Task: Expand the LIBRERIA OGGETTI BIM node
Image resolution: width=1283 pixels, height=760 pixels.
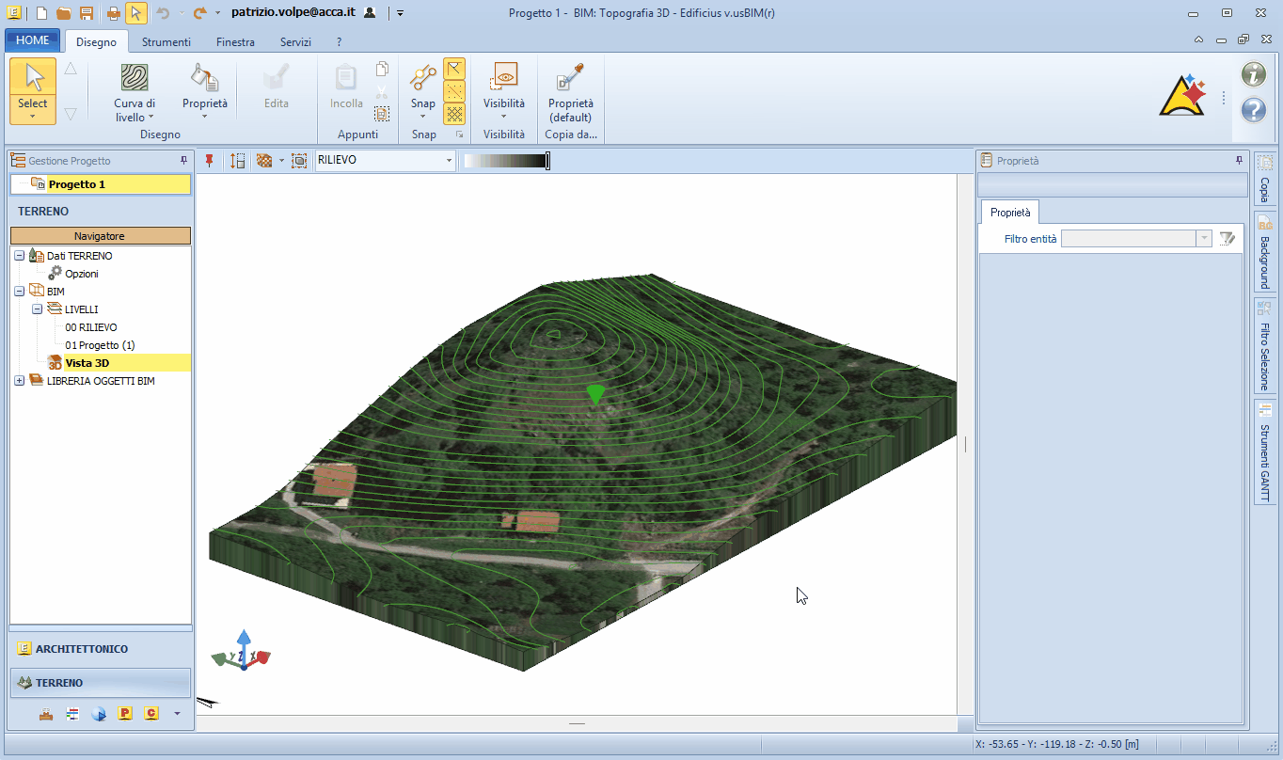Action: point(20,381)
